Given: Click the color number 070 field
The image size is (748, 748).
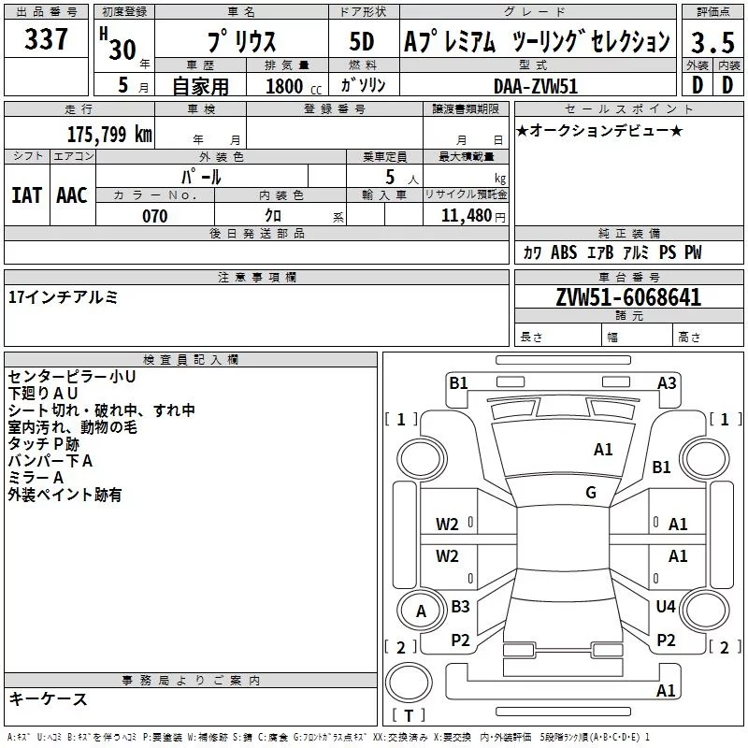Looking at the screenshot, I should tap(155, 215).
